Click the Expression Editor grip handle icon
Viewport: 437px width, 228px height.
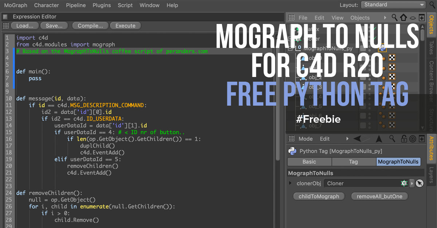click(6, 26)
